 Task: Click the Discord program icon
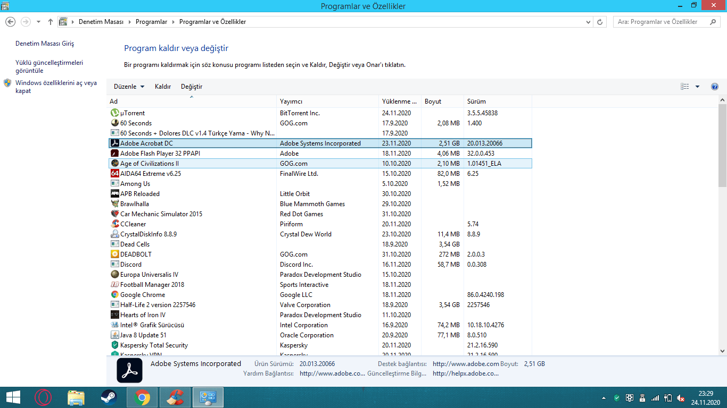pyautogui.click(x=114, y=264)
